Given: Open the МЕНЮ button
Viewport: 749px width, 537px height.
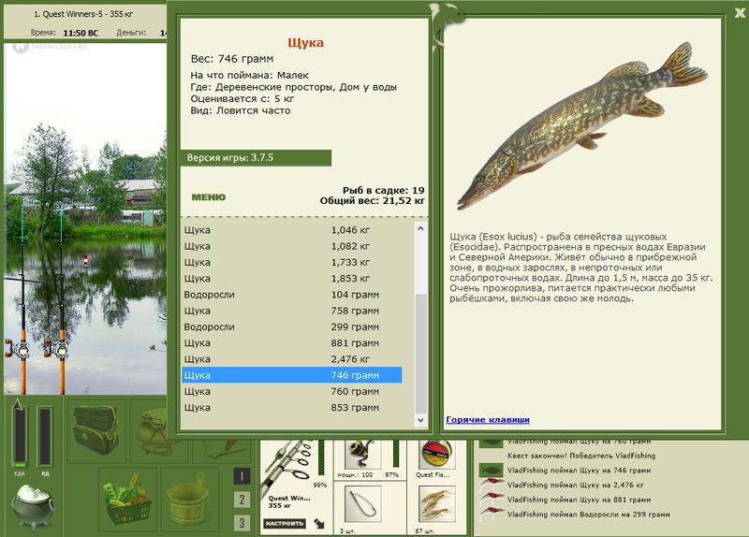Looking at the screenshot, I should coord(208,197).
